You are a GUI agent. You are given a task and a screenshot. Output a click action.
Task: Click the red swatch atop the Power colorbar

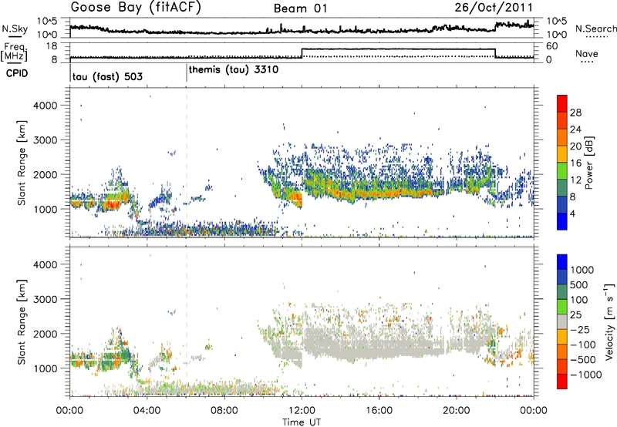[562, 103]
